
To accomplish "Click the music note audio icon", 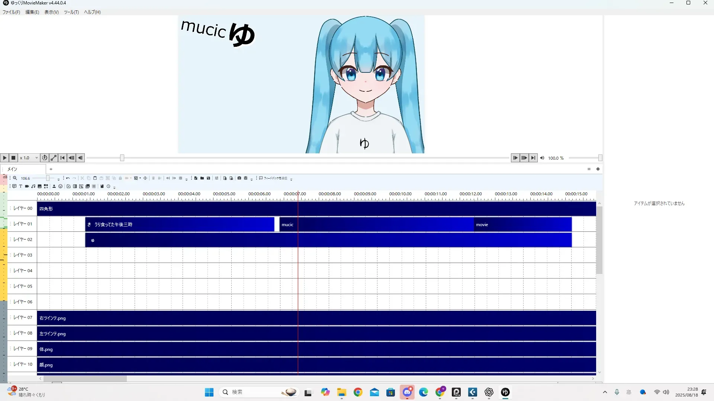I will coord(33,186).
